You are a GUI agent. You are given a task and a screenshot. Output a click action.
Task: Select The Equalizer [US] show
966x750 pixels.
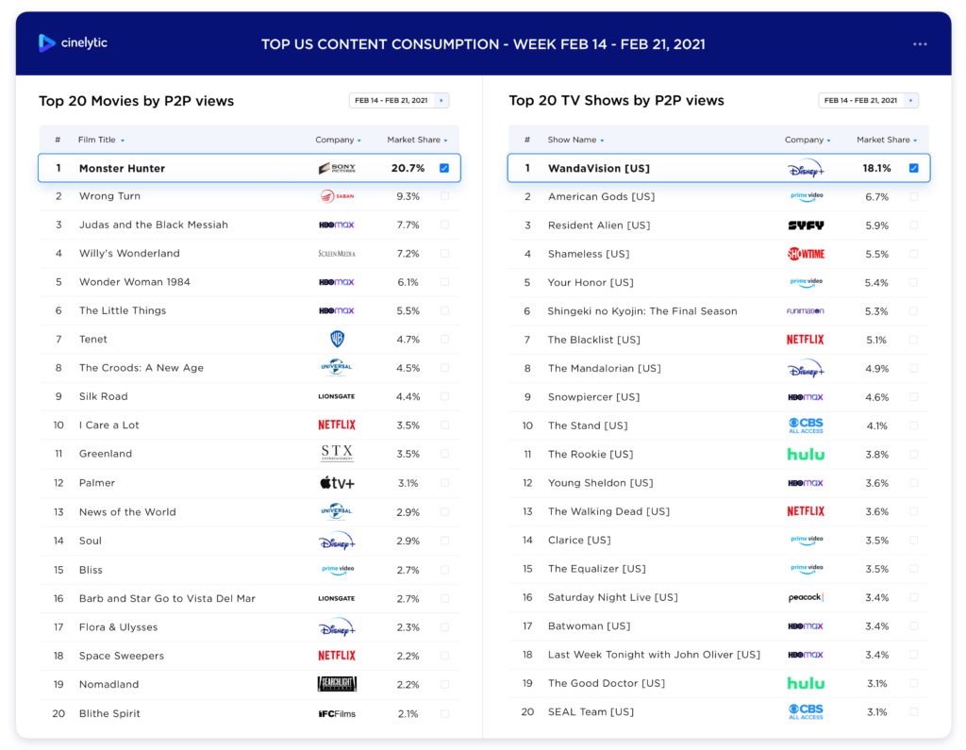click(597, 569)
